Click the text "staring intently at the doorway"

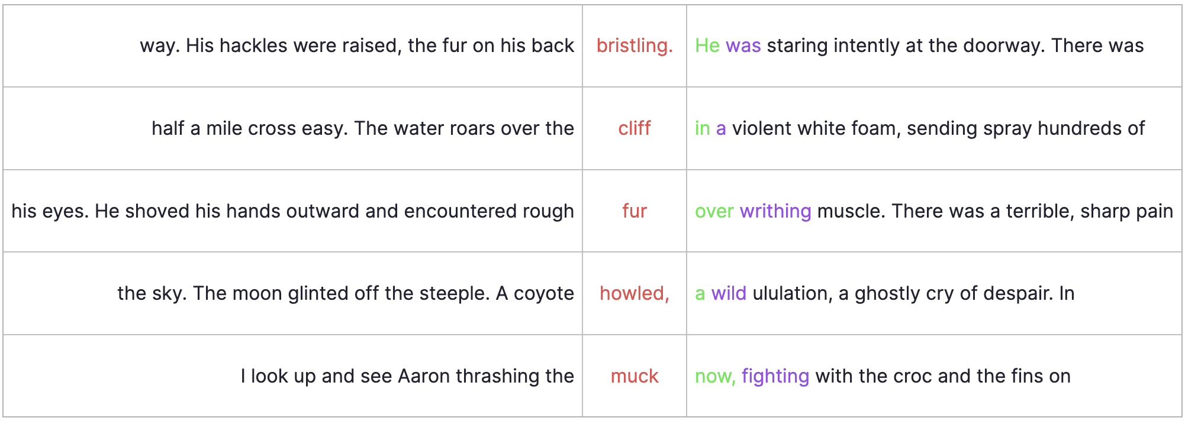click(906, 46)
